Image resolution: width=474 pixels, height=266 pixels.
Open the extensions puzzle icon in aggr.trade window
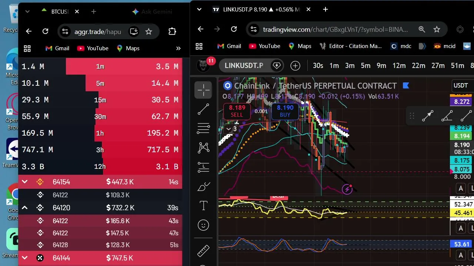tap(172, 31)
